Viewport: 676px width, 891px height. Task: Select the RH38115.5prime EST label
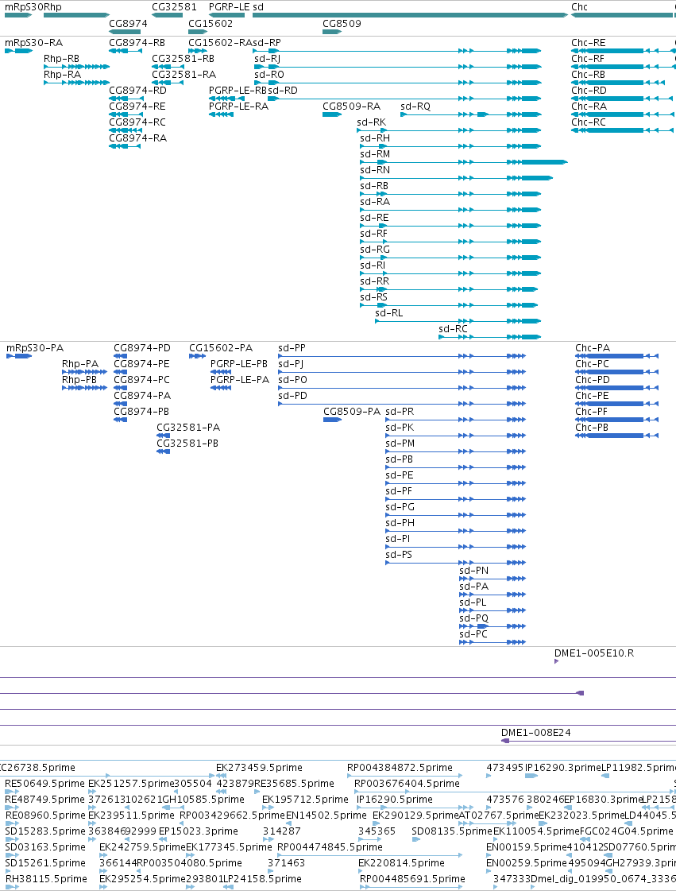pos(46,880)
